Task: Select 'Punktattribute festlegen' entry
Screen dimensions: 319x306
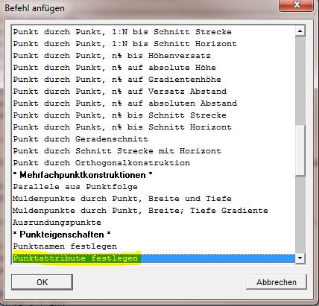Action: [154, 258]
